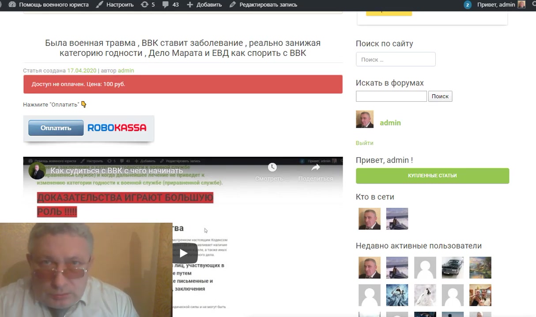Viewport: 536px width, 317px height.
Task: Focus the Искать в форумах text field
Action: pyautogui.click(x=391, y=96)
